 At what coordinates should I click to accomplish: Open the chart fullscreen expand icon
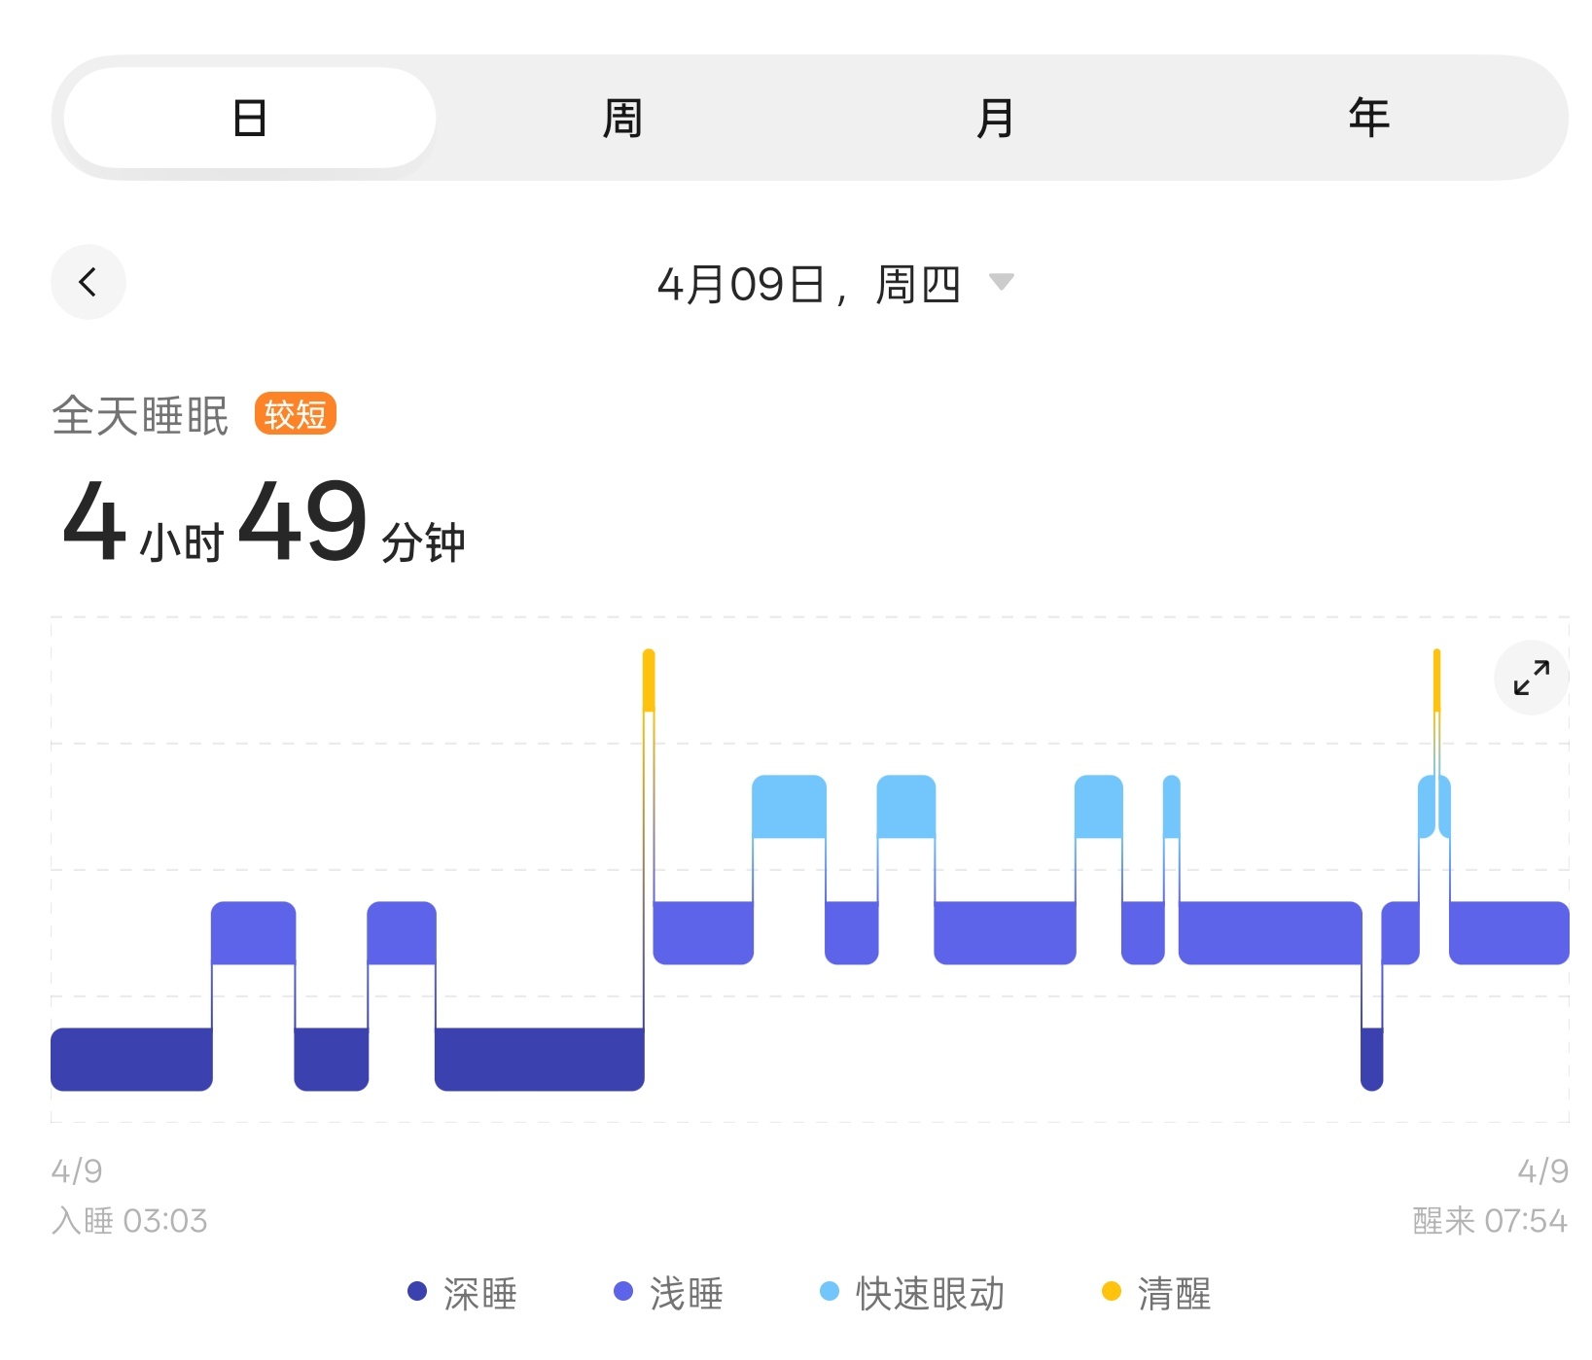(x=1531, y=678)
